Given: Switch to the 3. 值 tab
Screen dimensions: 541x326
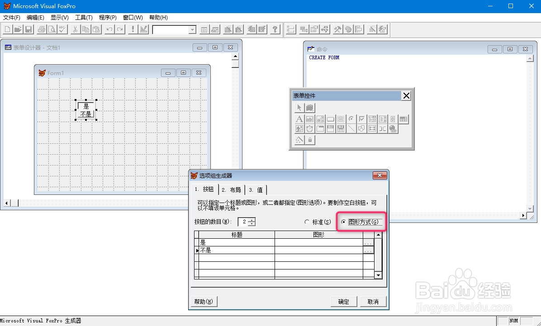Looking at the screenshot, I should (256, 190).
